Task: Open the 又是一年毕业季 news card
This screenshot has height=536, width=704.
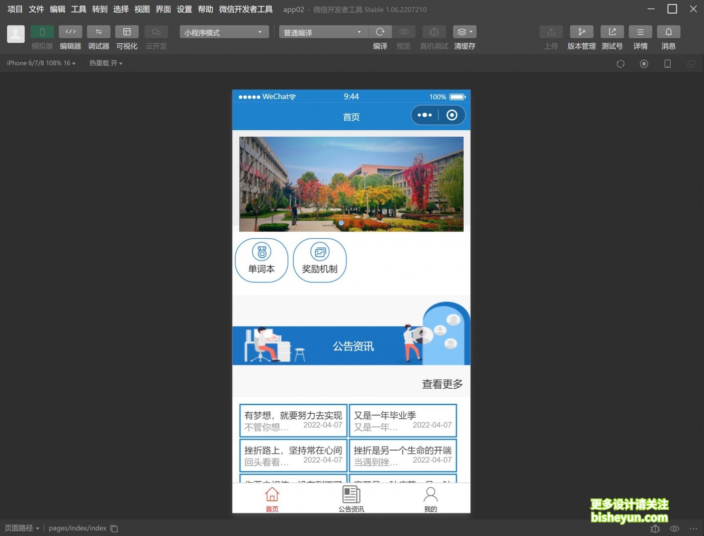Action: coord(403,421)
